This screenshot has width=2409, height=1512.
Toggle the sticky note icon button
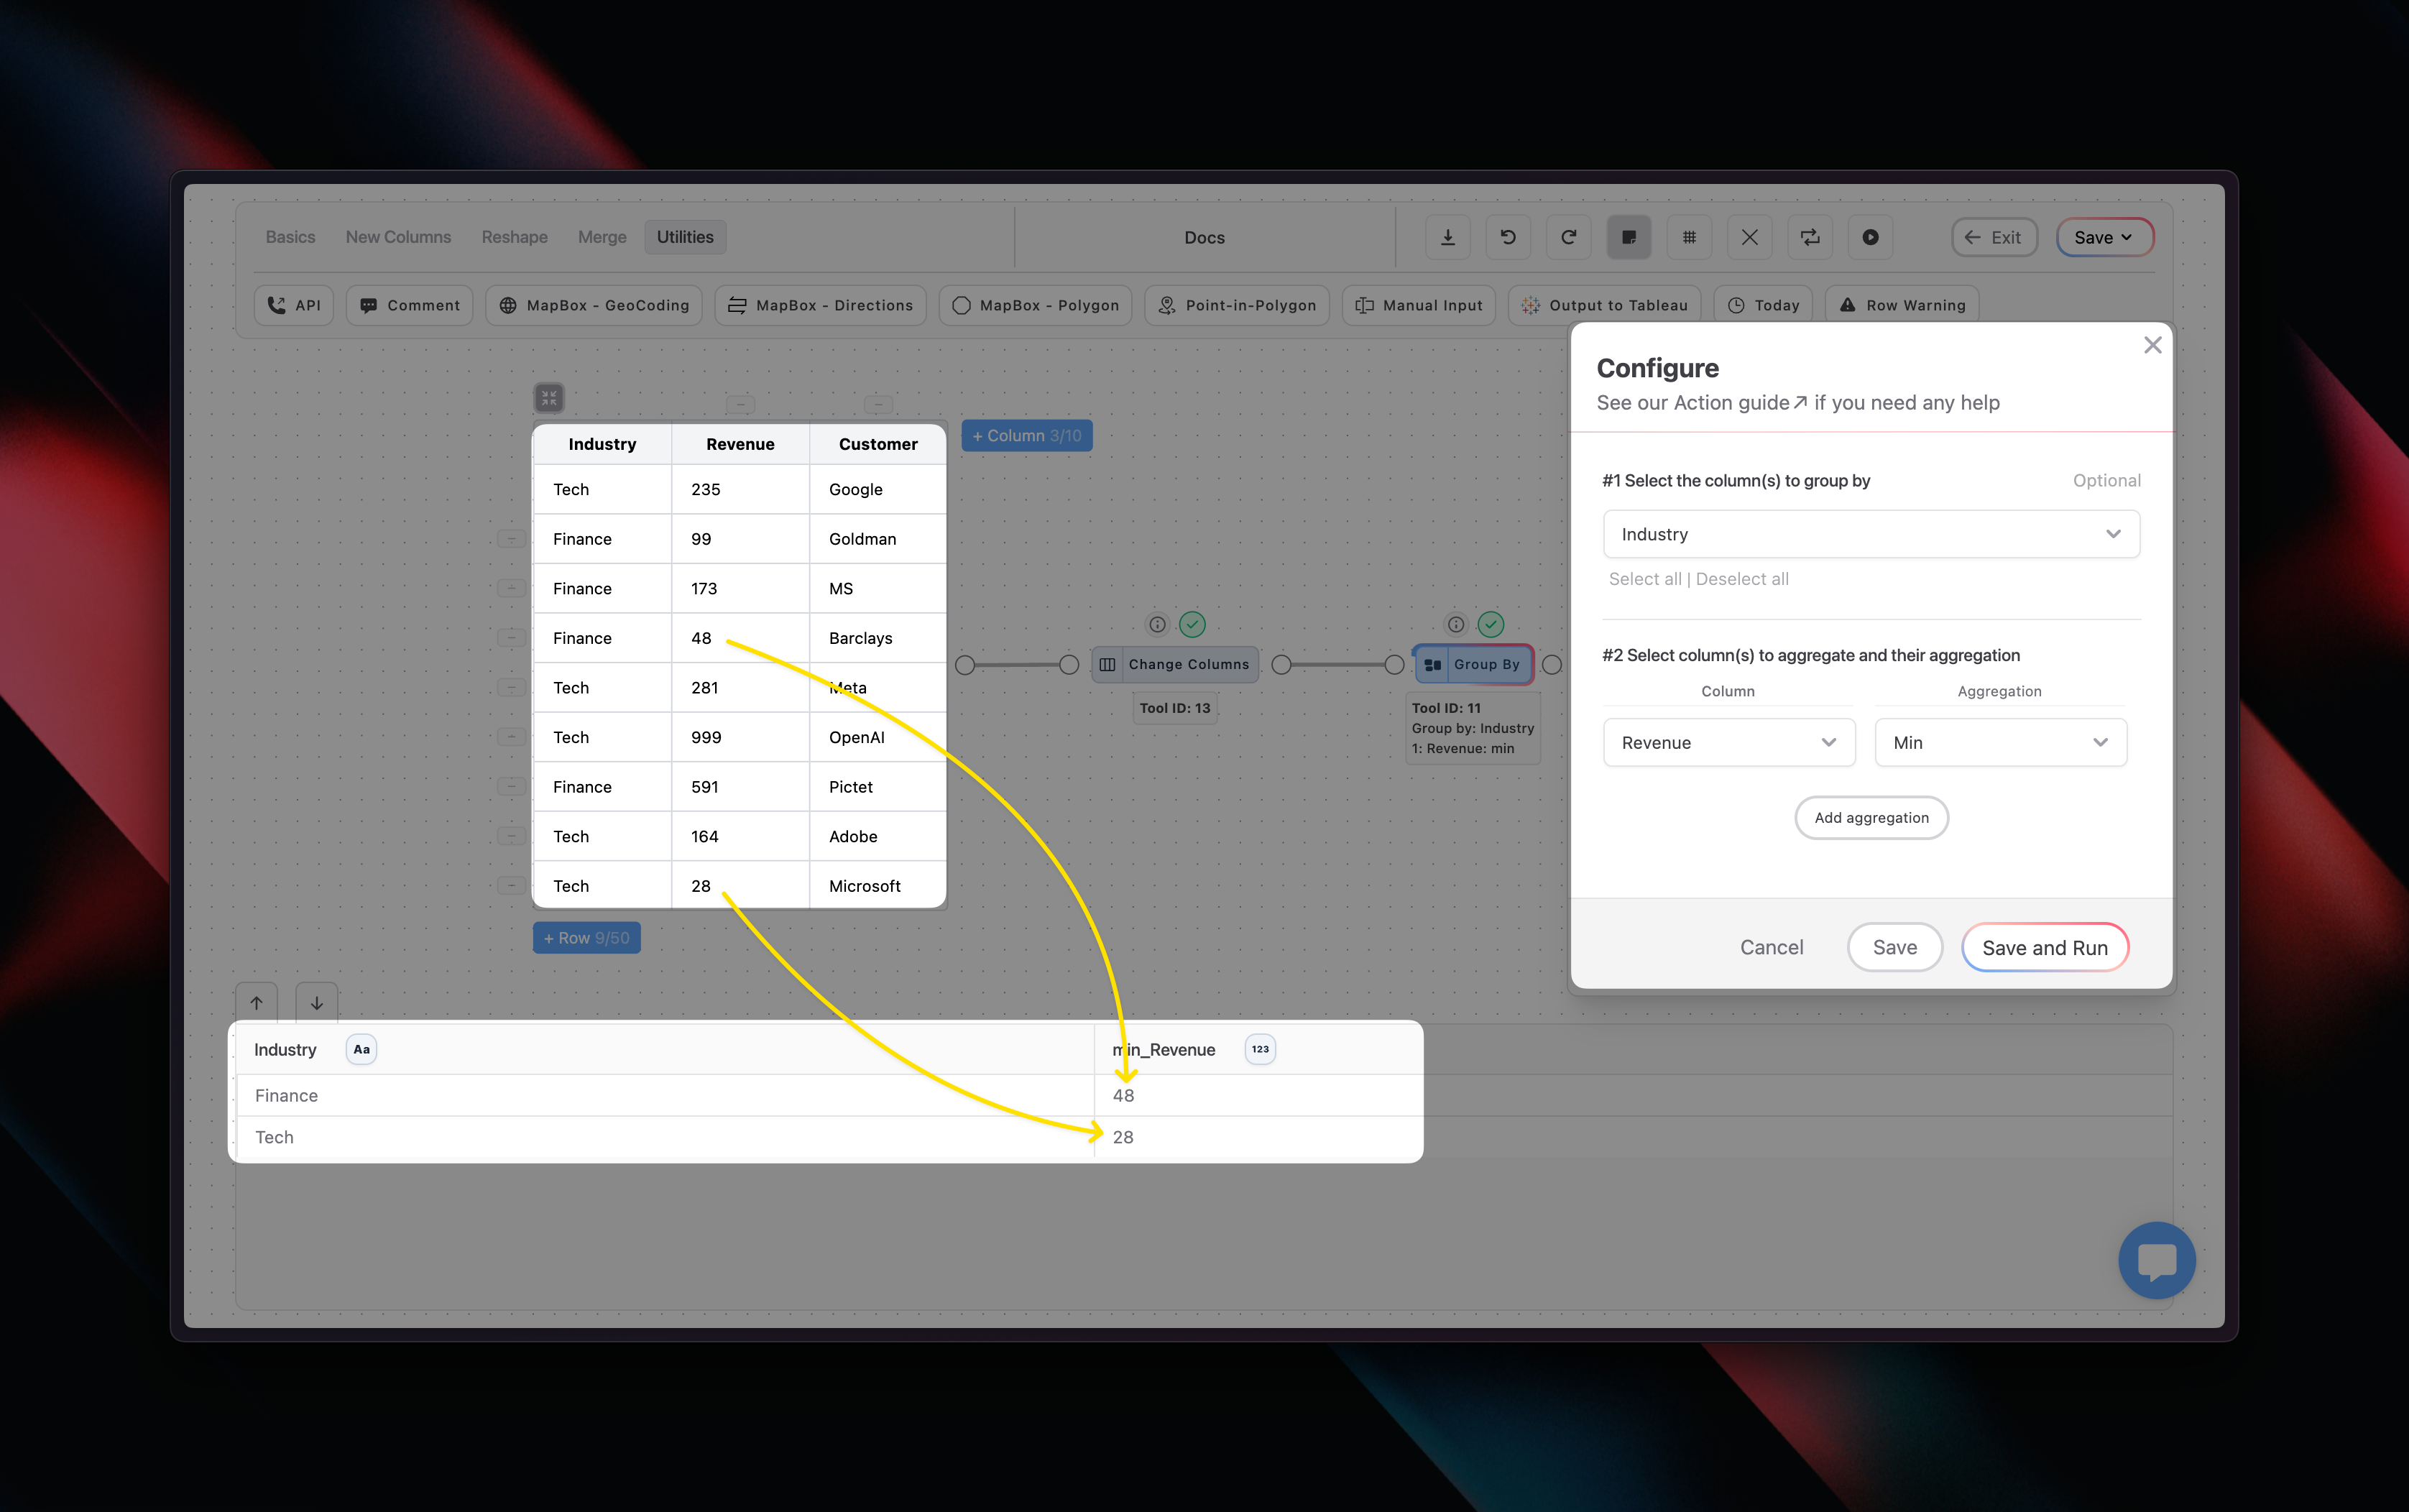(x=1629, y=237)
